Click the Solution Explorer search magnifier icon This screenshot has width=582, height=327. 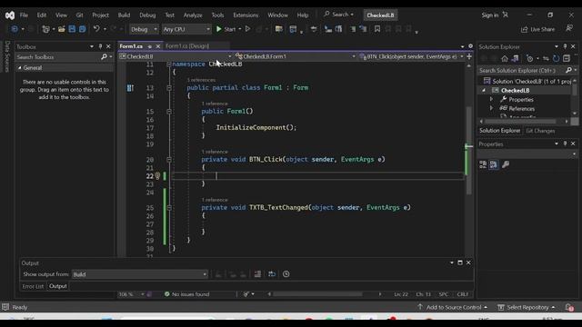click(568, 70)
